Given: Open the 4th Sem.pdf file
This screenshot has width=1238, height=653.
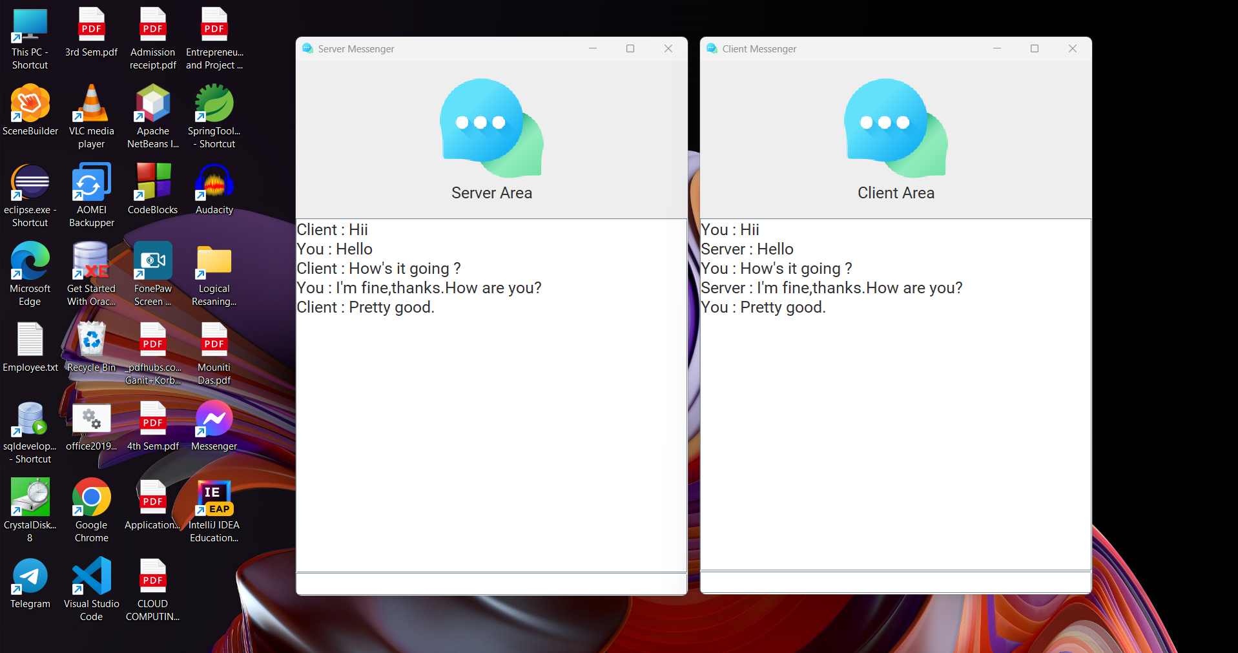Looking at the screenshot, I should 152,419.
